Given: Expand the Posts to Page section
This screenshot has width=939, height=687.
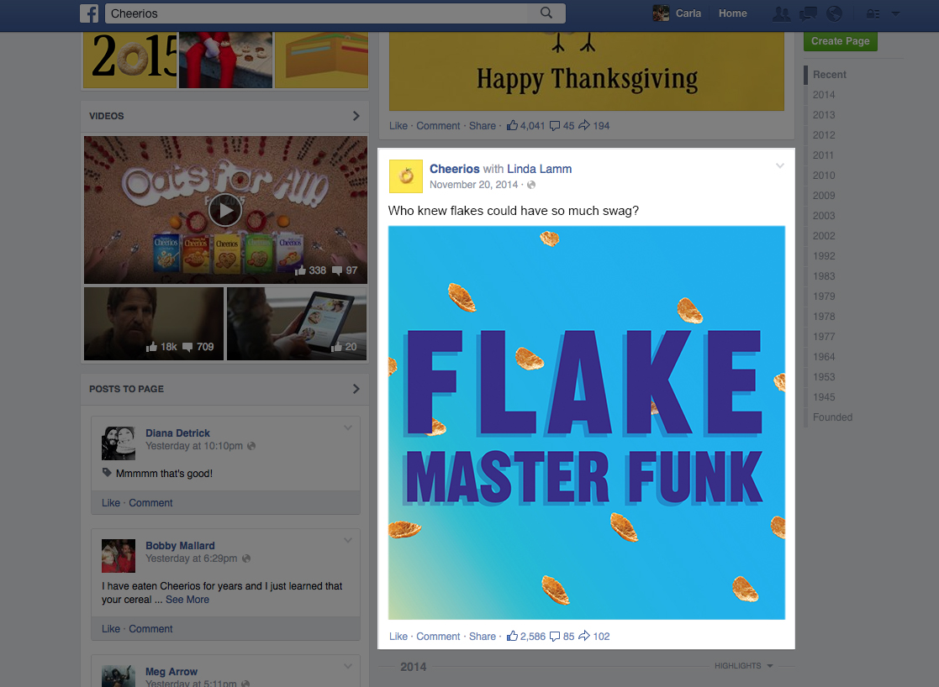Looking at the screenshot, I should click(356, 388).
